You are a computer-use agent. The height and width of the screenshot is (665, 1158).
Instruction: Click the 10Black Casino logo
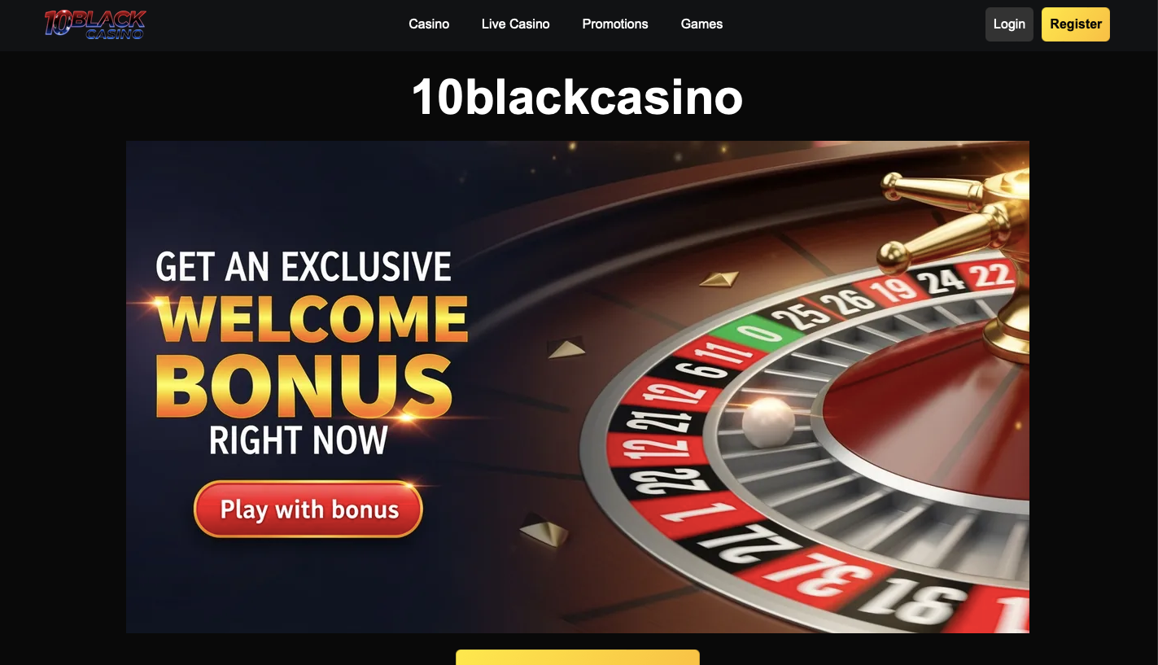(95, 24)
